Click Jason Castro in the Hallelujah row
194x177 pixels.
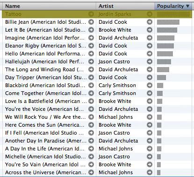click(x=114, y=61)
